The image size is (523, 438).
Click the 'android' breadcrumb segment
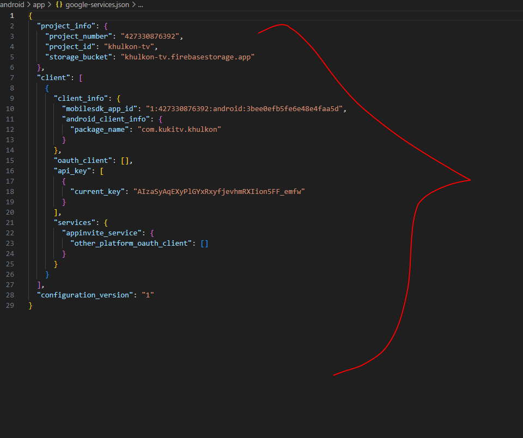pos(12,5)
